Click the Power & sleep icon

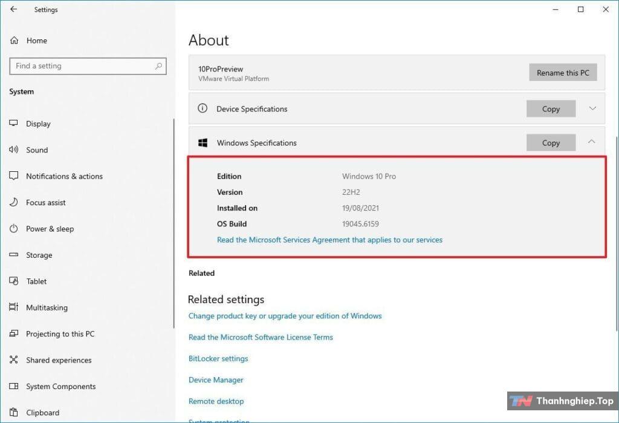click(x=14, y=229)
